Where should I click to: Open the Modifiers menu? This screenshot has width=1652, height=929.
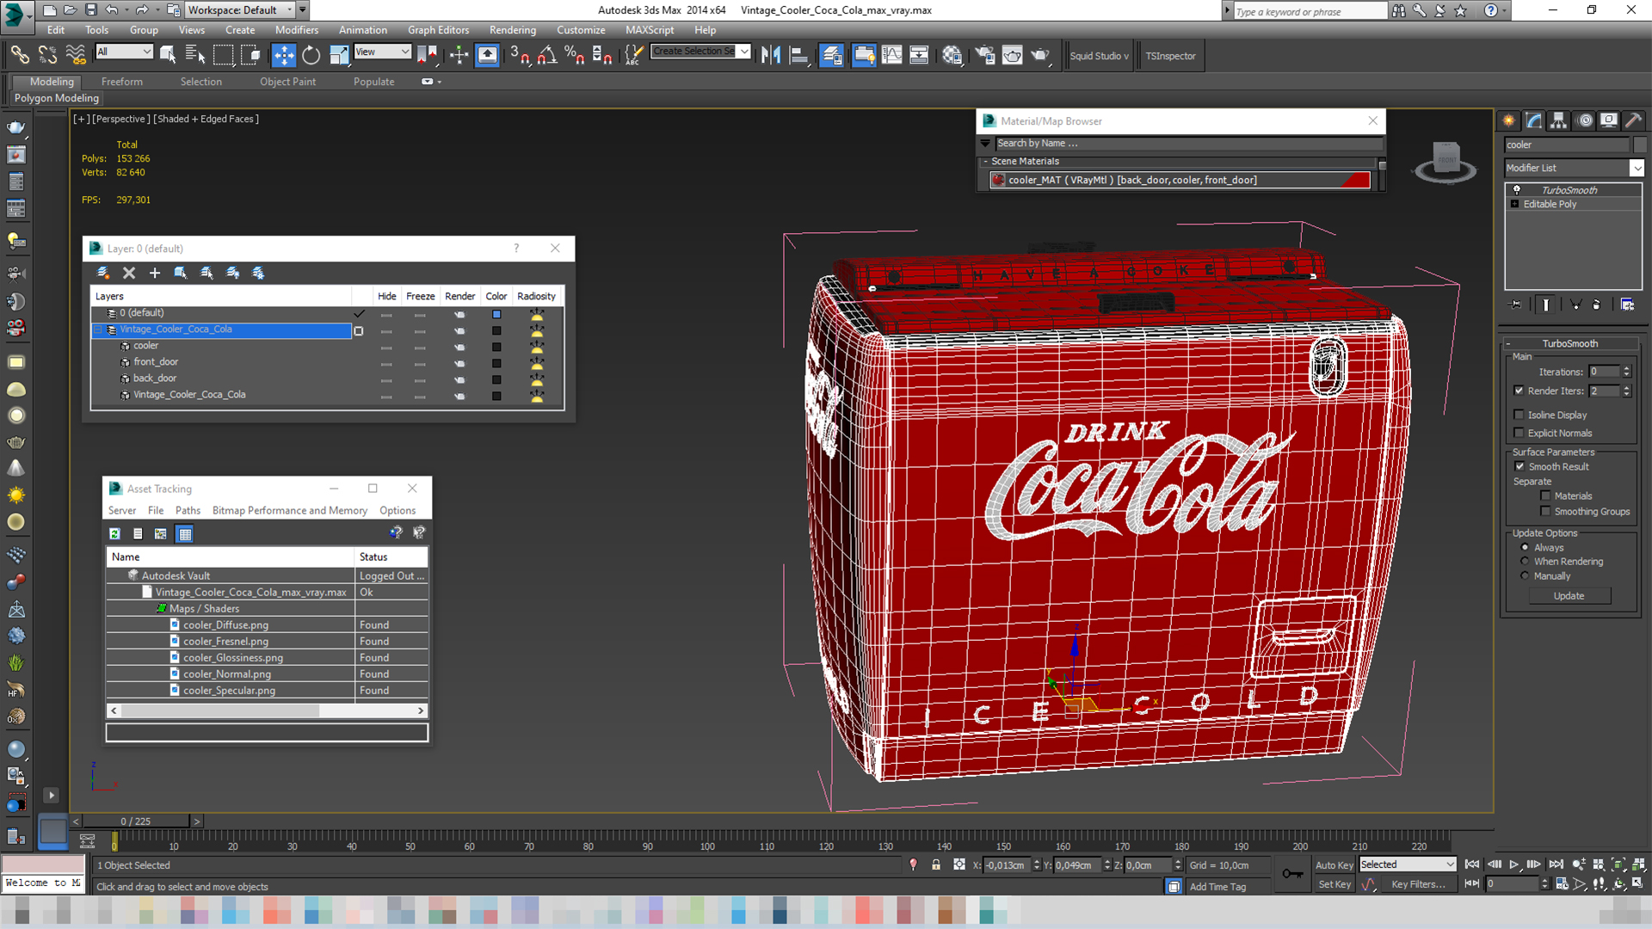coord(297,30)
